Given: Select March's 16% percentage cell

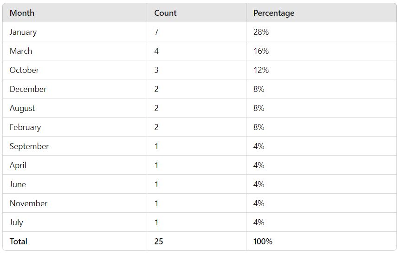Looking at the screenshot, I should pos(261,51).
